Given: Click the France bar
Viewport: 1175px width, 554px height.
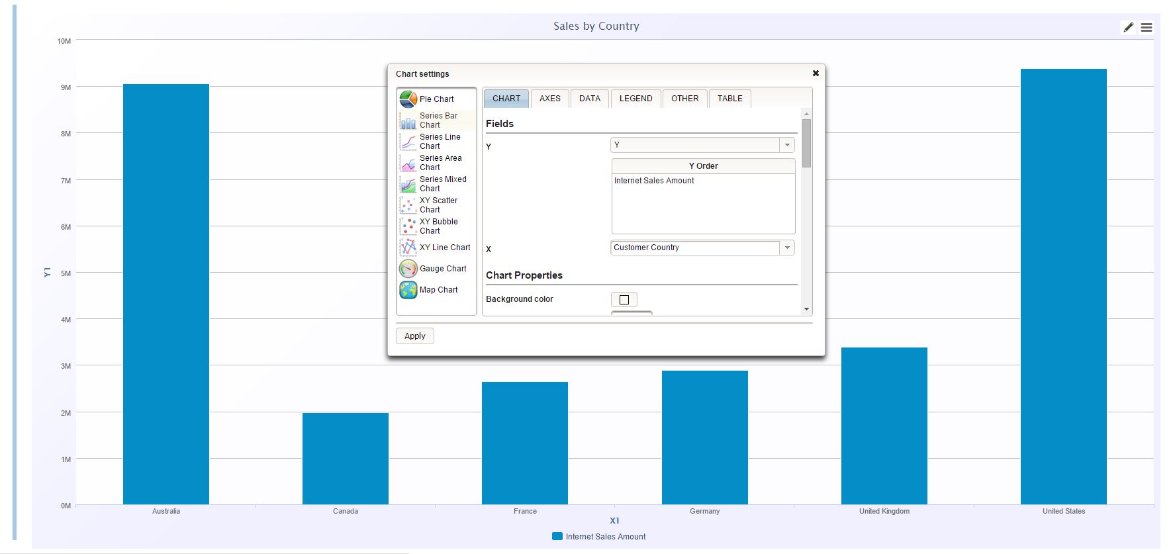Looking at the screenshot, I should pyautogui.click(x=525, y=443).
